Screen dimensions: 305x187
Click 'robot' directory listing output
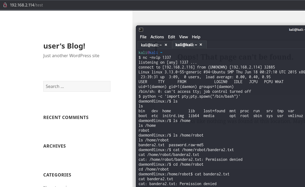click(144, 130)
